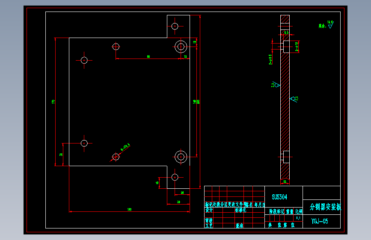Click the lower counterbored hole circle
This screenshot has height=240, width=371.
[181, 157]
